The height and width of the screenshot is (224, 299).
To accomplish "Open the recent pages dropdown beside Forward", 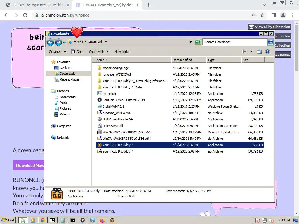I will point(64,42).
